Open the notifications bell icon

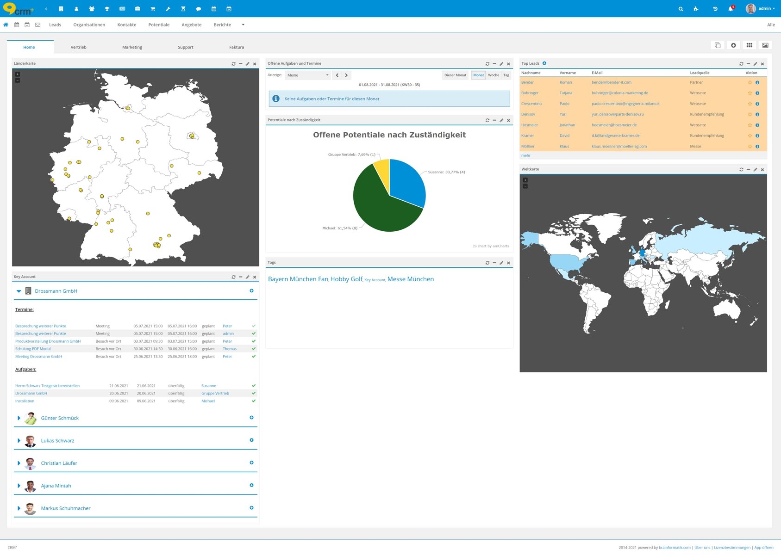pyautogui.click(x=731, y=9)
